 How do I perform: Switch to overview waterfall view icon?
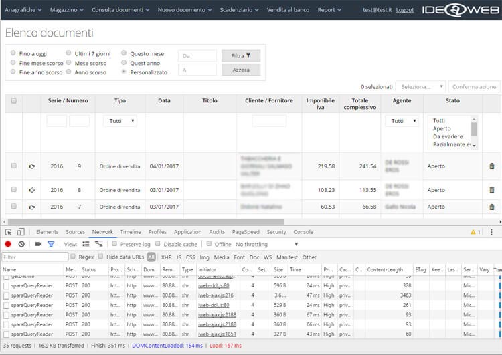coord(98,244)
